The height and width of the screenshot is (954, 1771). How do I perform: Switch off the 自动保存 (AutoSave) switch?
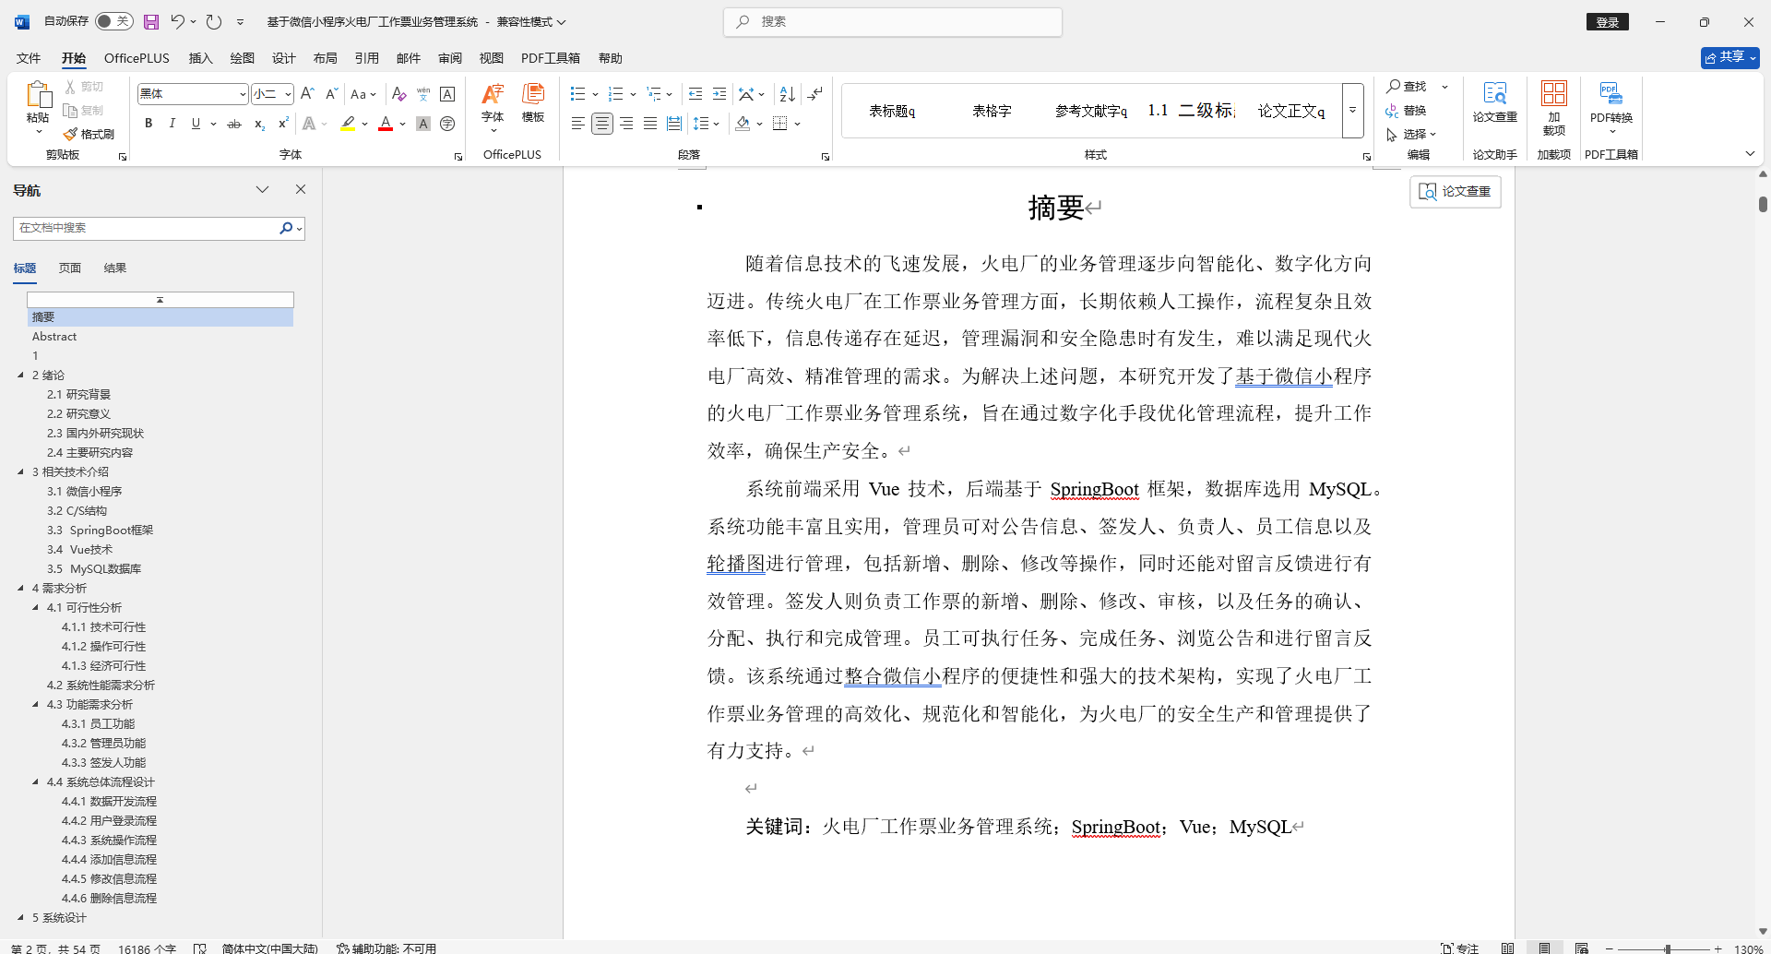click(113, 20)
